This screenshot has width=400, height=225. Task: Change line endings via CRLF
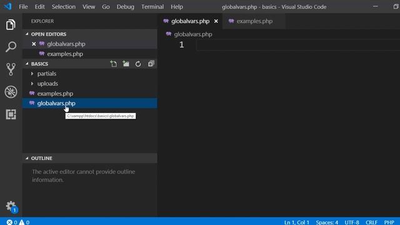click(x=371, y=222)
